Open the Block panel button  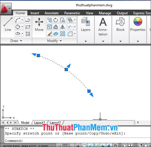click(121, 24)
